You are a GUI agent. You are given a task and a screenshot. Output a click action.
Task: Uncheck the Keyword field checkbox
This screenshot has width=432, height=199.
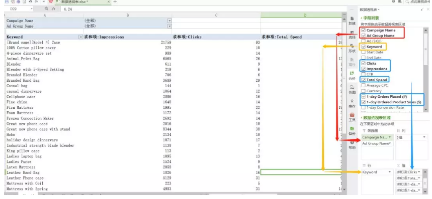coord(363,47)
